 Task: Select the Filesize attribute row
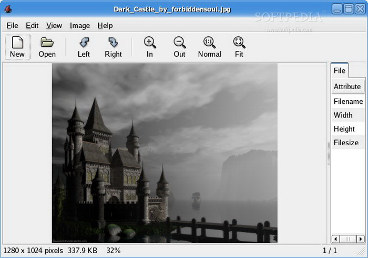pos(348,143)
